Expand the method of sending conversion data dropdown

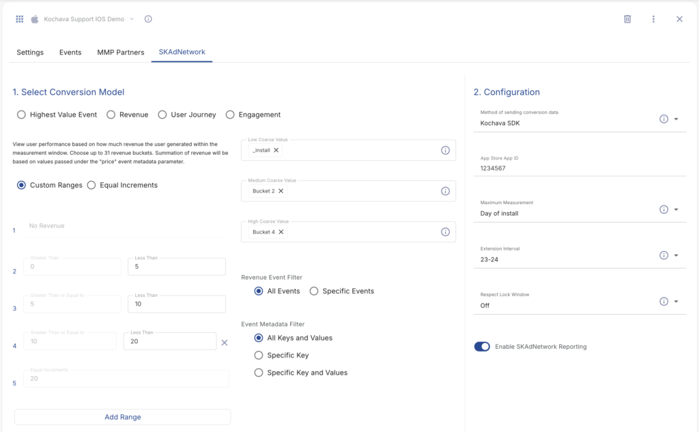pyautogui.click(x=676, y=119)
